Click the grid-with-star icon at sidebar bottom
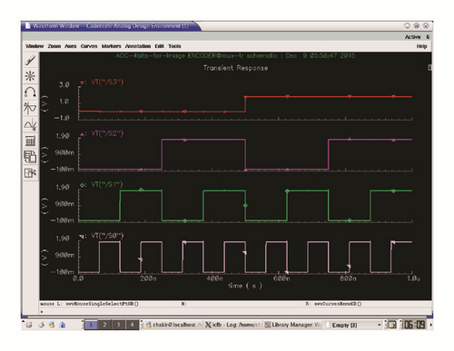This screenshot has height=351, width=454. click(x=30, y=173)
